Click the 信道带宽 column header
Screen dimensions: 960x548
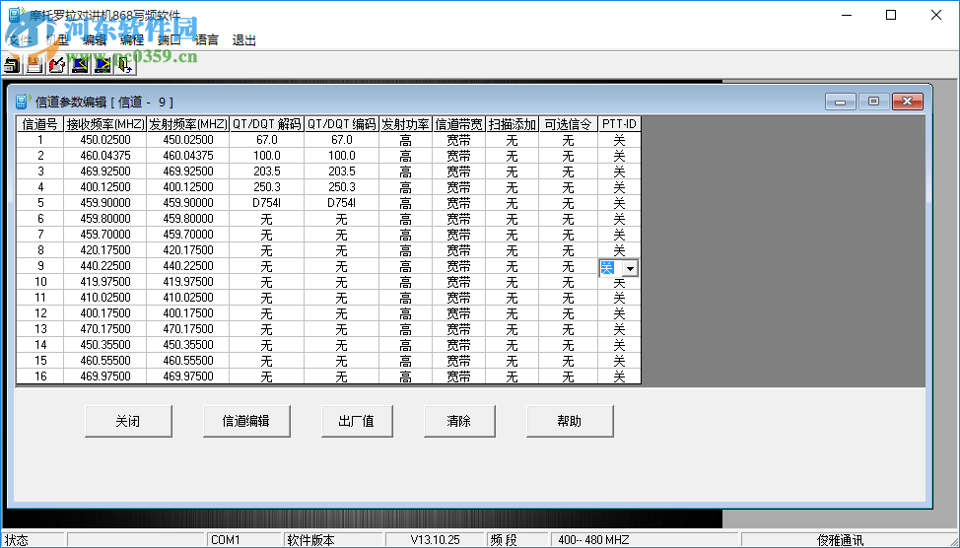click(x=458, y=124)
